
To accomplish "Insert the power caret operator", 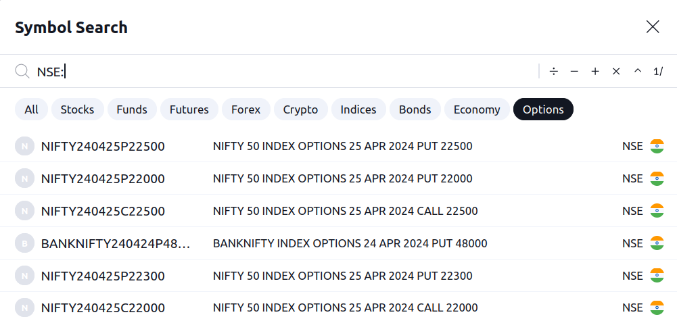I will pos(638,71).
